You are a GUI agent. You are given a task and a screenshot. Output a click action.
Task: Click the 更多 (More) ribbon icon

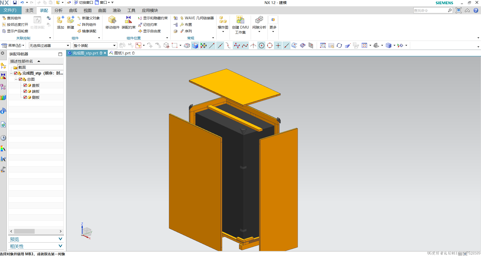click(273, 20)
